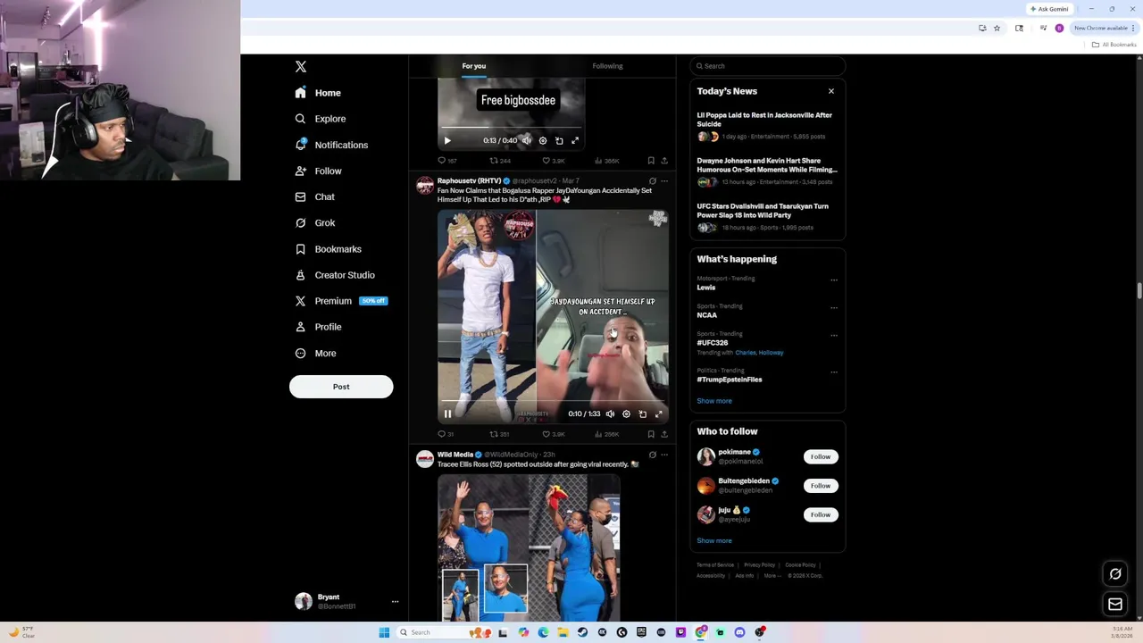This screenshot has height=643, width=1143.
Task: Switch to the Following tab
Action: click(607, 66)
